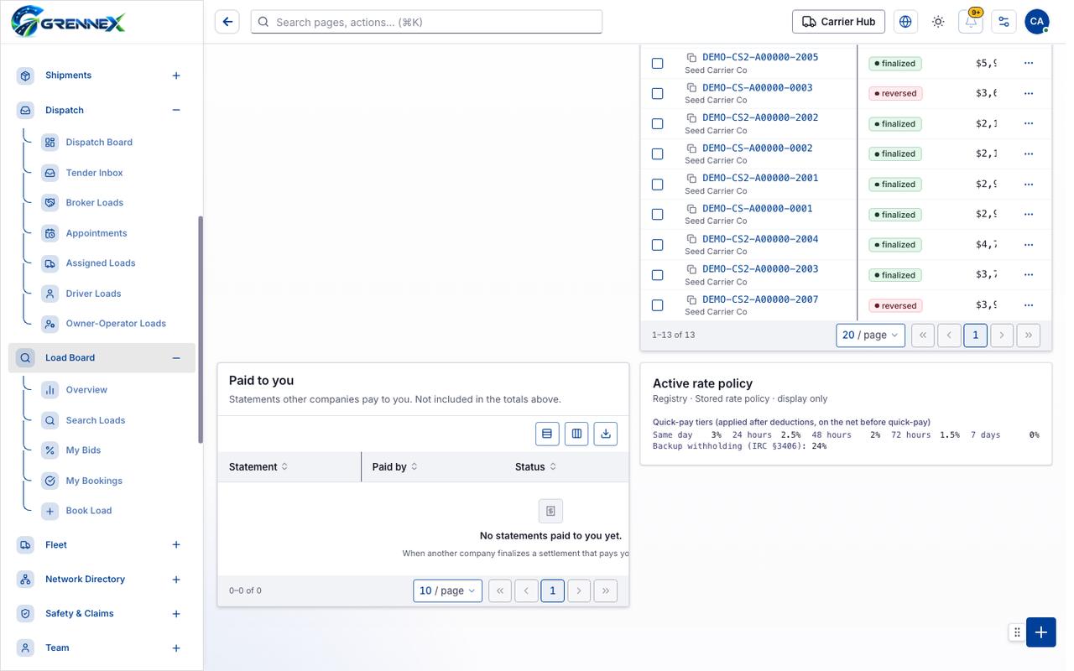Copy ID DEMO-CS2-A00000-2005
Image resolution: width=1074 pixels, height=671 pixels.
[x=692, y=57]
